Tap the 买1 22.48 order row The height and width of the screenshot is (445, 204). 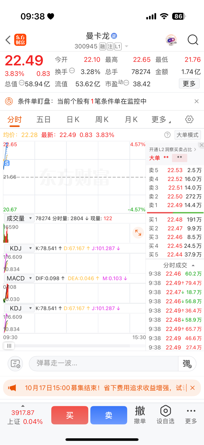(x=175, y=220)
